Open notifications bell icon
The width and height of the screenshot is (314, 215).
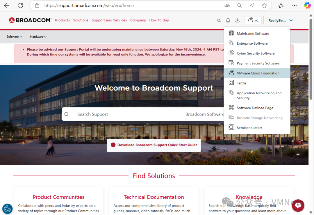[x=228, y=20]
